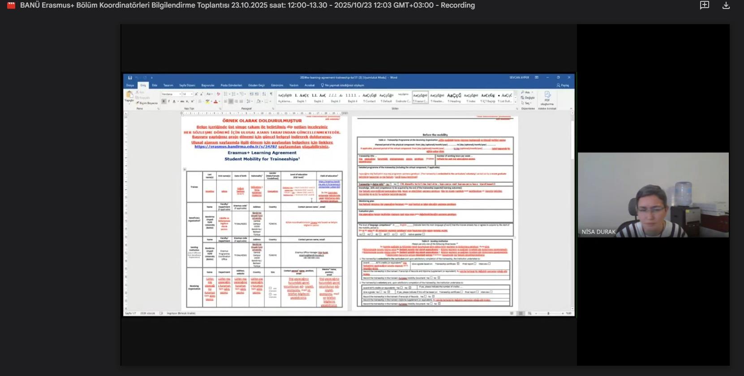The image size is (744, 376).
Task: Tick the 'Interview' checkbox in Table B
Action: click(x=489, y=264)
